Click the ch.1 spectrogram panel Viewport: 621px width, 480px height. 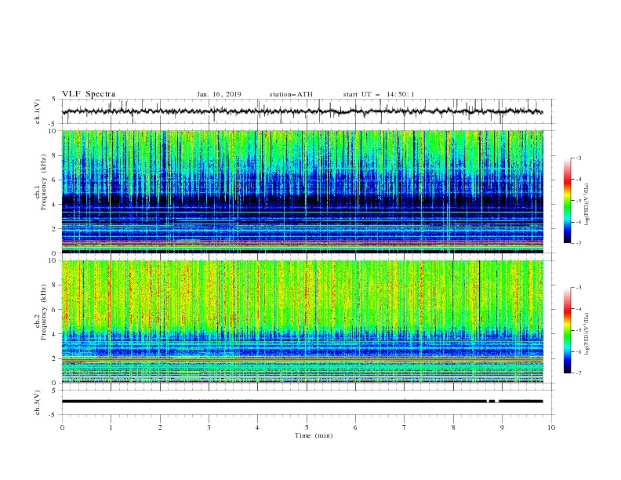tap(302, 191)
